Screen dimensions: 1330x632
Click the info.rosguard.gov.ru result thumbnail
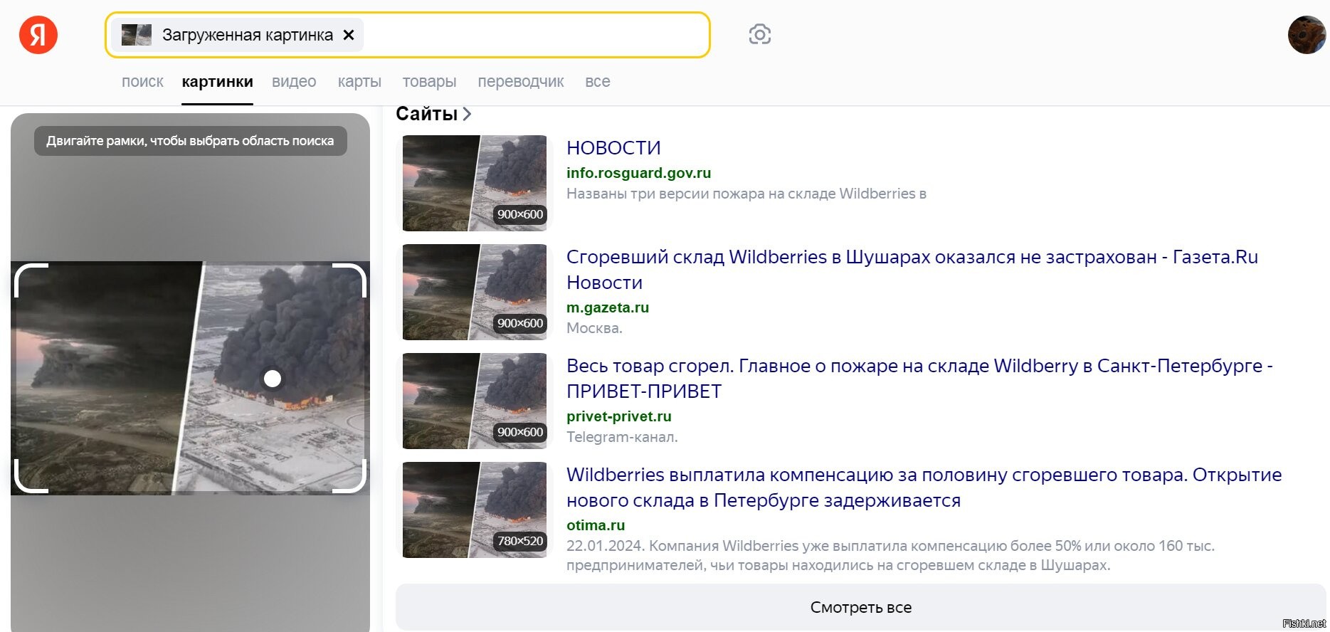[475, 183]
